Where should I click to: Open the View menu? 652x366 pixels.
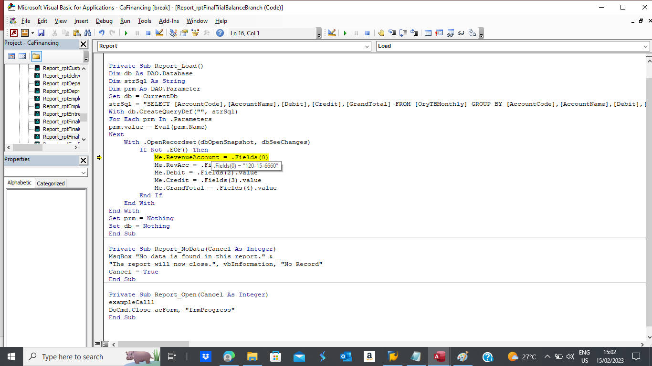click(x=61, y=21)
